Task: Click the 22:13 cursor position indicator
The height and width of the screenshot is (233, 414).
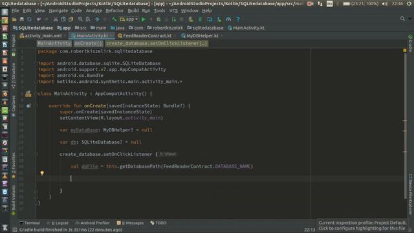Action: point(309,230)
